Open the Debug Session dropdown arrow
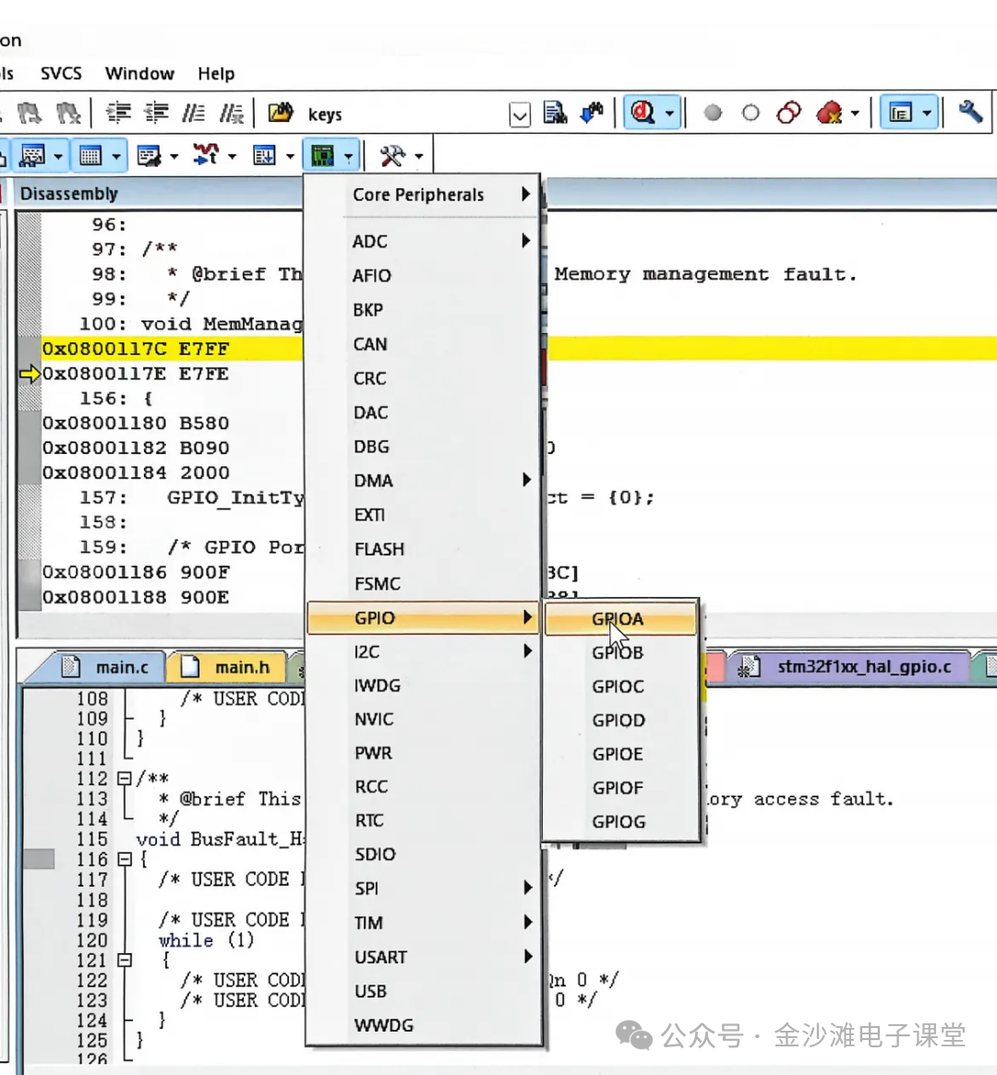The height and width of the screenshot is (1075, 997). tap(670, 113)
